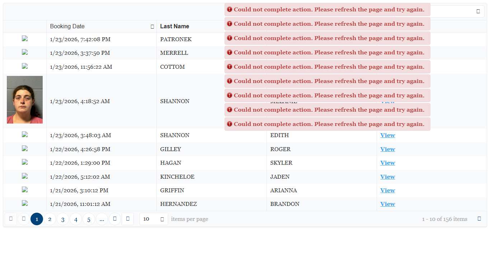This screenshot has width=490, height=275.
Task: Select page 3 in the pager
Action: point(63,219)
